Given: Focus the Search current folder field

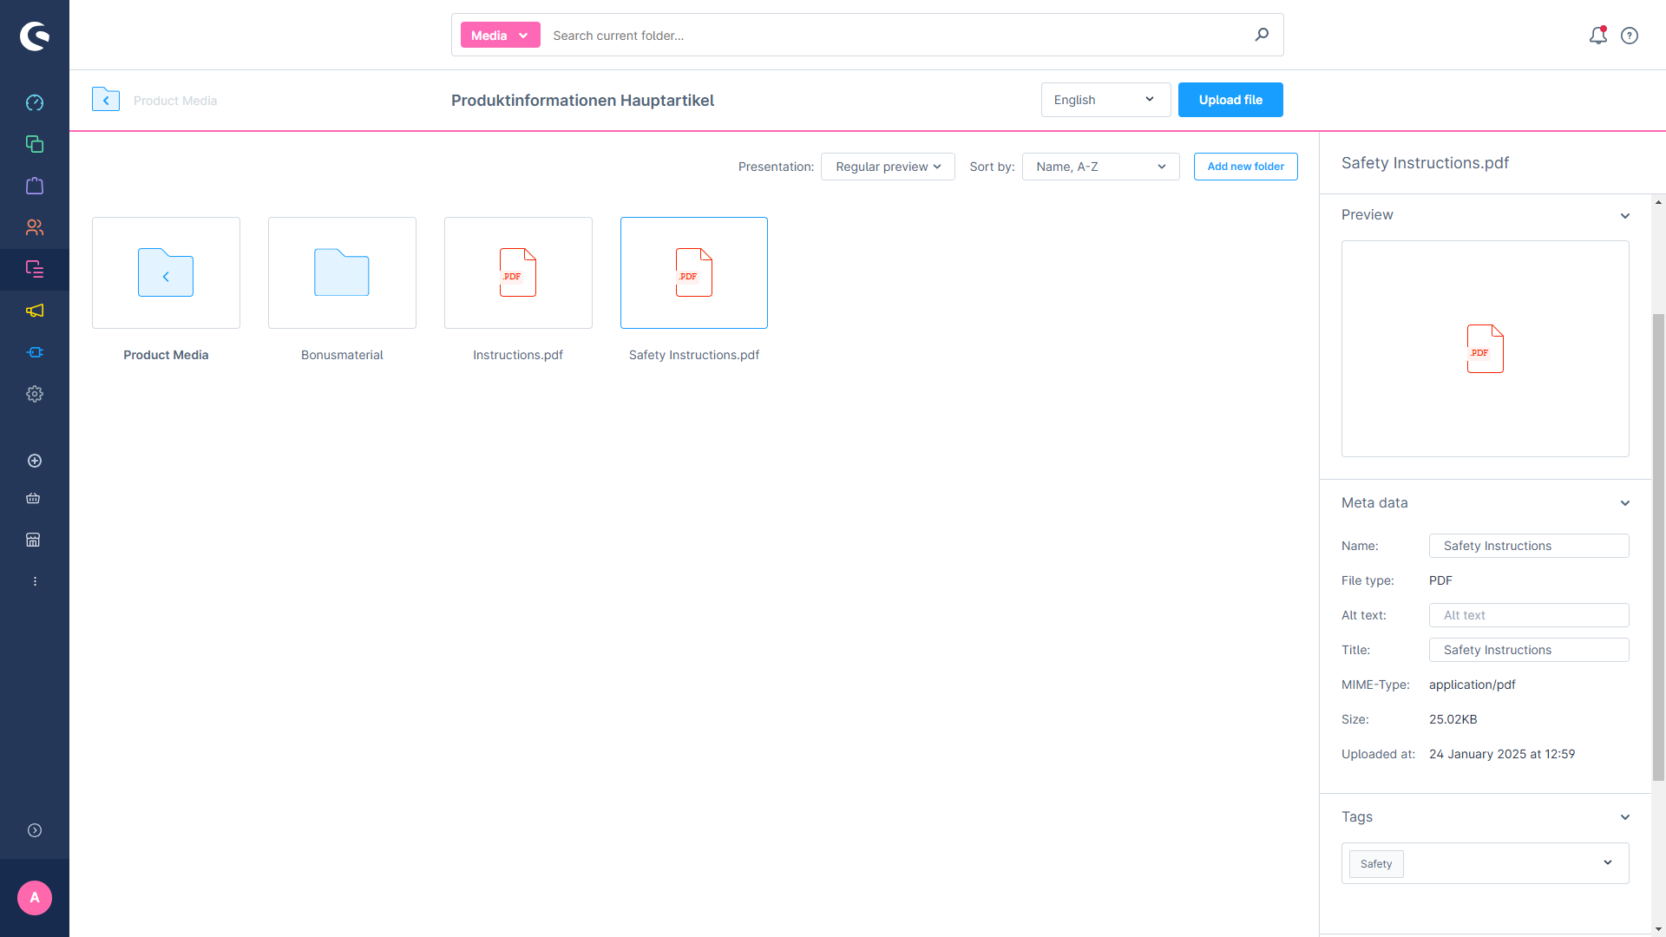Looking at the screenshot, I should pos(898,36).
